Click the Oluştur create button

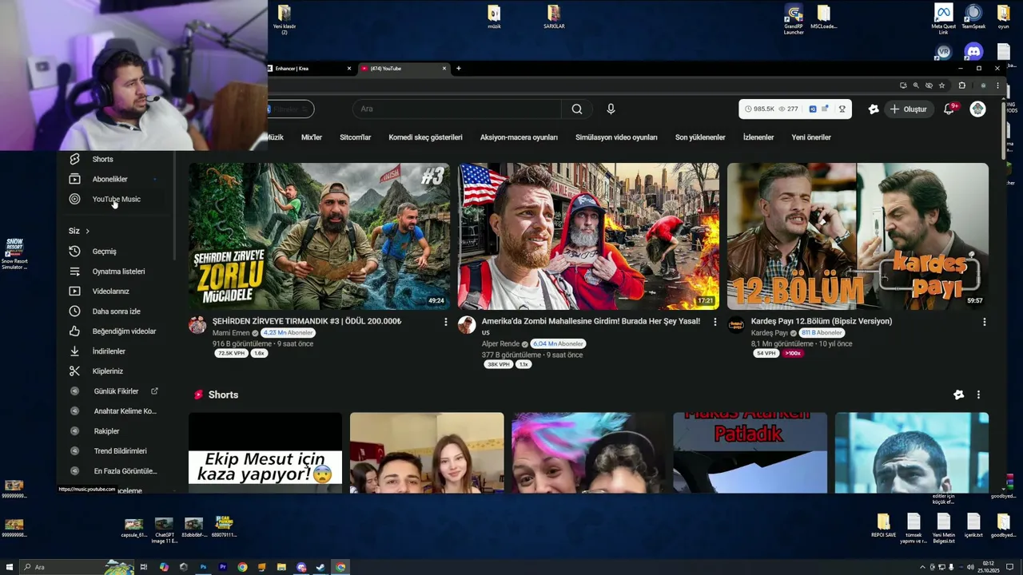point(908,109)
